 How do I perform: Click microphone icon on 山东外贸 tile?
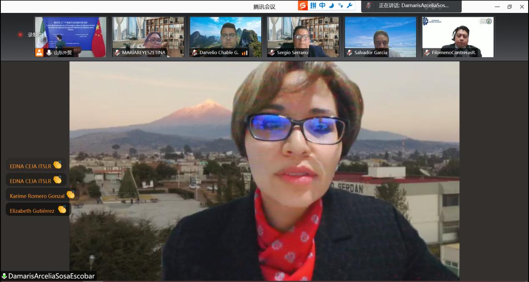(49, 53)
